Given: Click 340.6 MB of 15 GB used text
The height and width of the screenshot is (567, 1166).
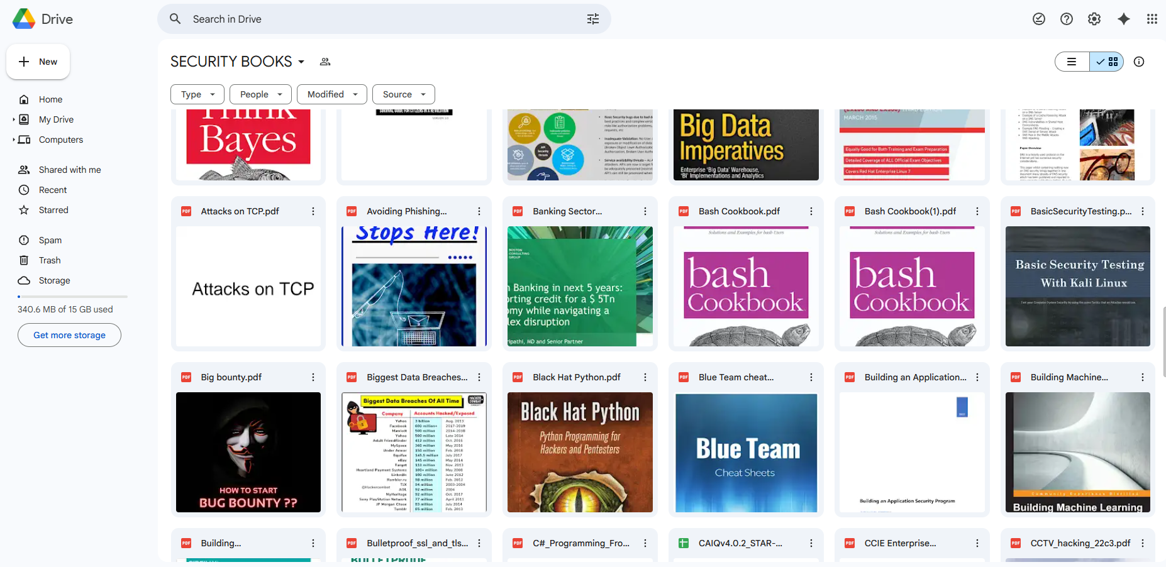Looking at the screenshot, I should 65,309.
